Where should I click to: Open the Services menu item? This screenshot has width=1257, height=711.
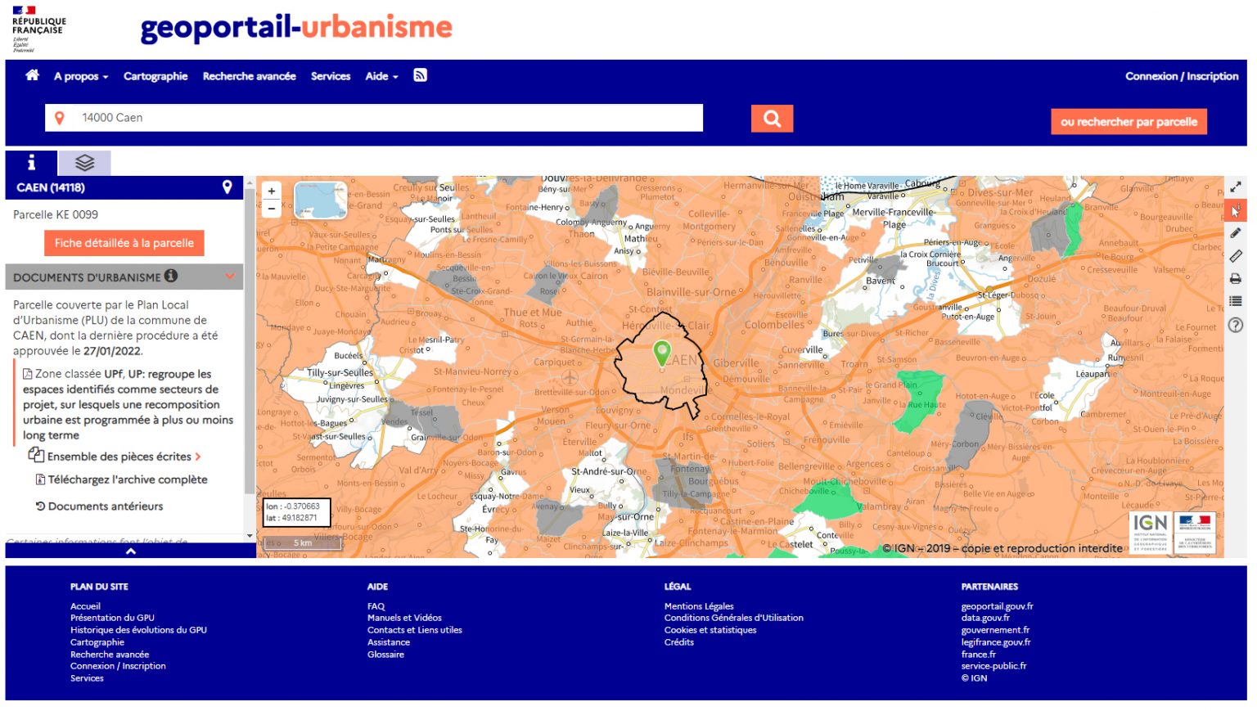pos(331,76)
